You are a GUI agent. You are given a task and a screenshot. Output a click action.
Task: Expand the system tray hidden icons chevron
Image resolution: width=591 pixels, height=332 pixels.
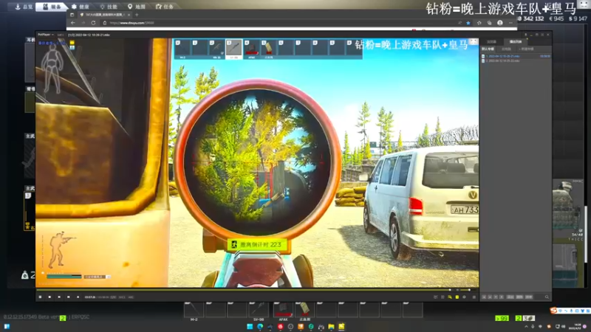pos(526,327)
